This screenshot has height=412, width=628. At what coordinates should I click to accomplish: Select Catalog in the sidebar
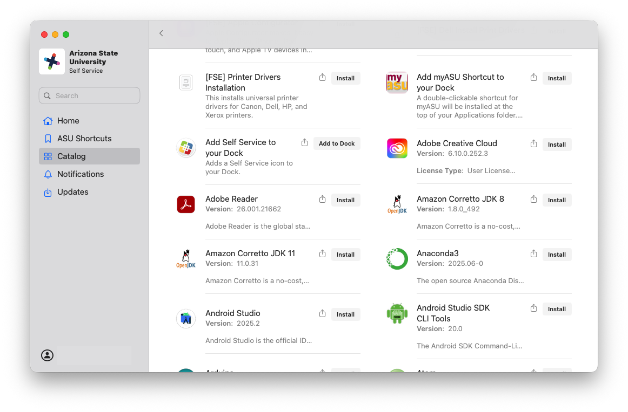coord(89,156)
